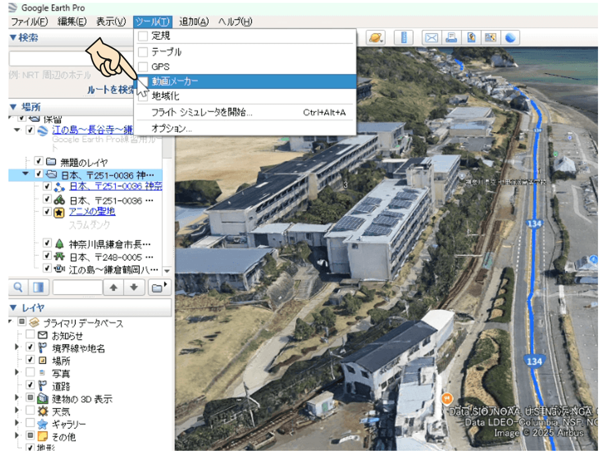Select 動画メーカー from the Tools menu
The width and height of the screenshot is (600, 452).
click(x=175, y=82)
